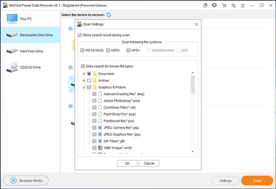This screenshot has height=189, width=276.
Task: Click the JPEG Camera file image icon
Action: point(100,127)
